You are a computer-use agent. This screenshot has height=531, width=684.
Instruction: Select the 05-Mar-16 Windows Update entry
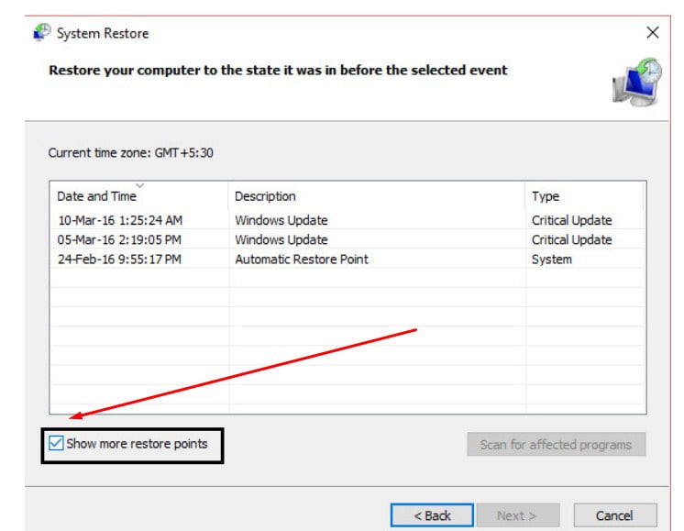[x=348, y=239]
